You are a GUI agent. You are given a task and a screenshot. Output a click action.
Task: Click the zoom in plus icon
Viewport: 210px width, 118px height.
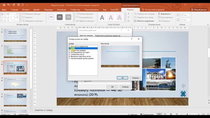pos(199,114)
